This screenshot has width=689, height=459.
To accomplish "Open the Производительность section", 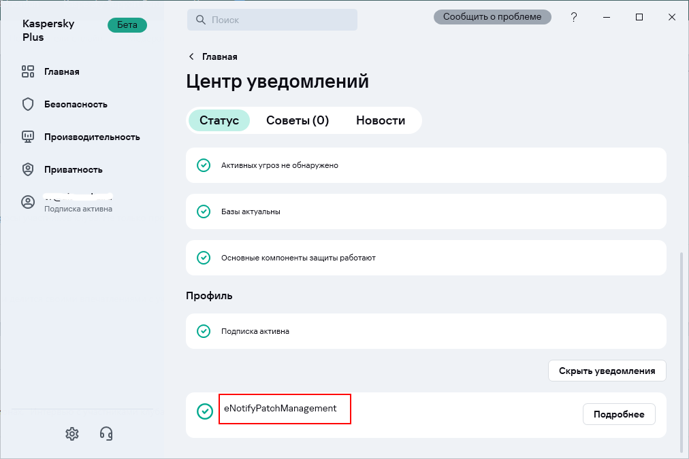I will (x=92, y=137).
